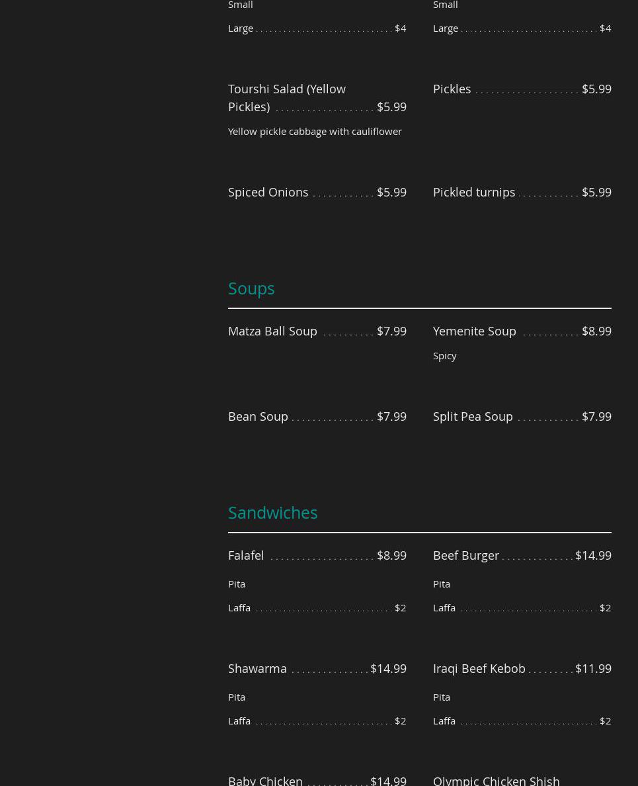
Task: Click the Olympic Chicken Shish item
Action: (x=496, y=780)
